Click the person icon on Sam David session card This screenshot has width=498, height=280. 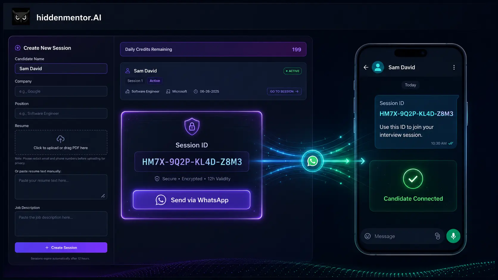pos(128,71)
